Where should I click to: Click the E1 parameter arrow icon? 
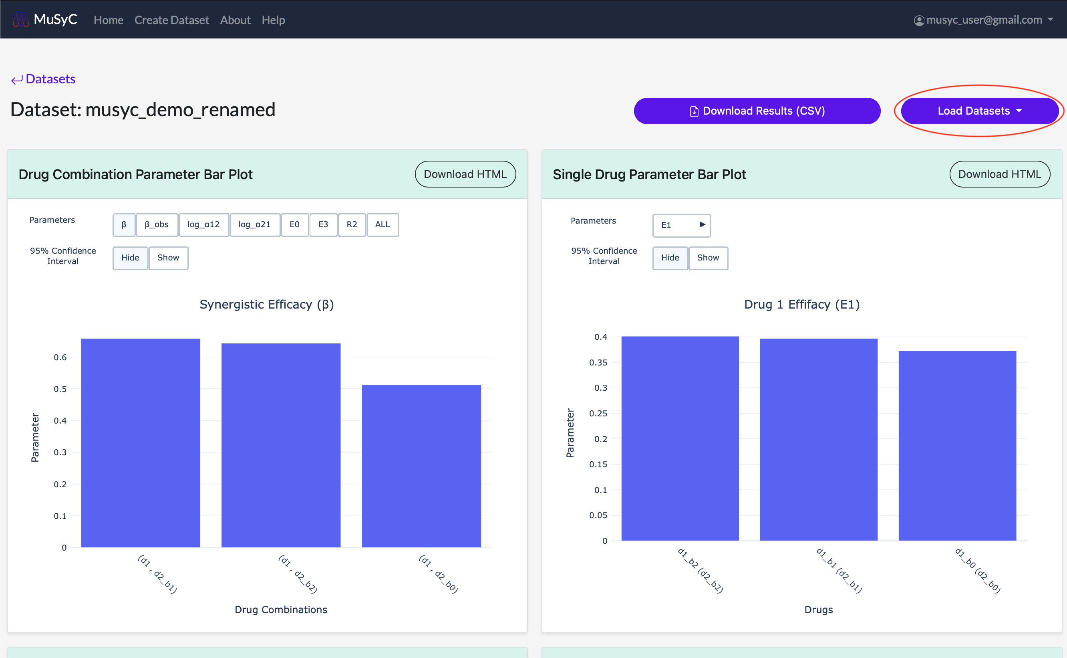[702, 224]
